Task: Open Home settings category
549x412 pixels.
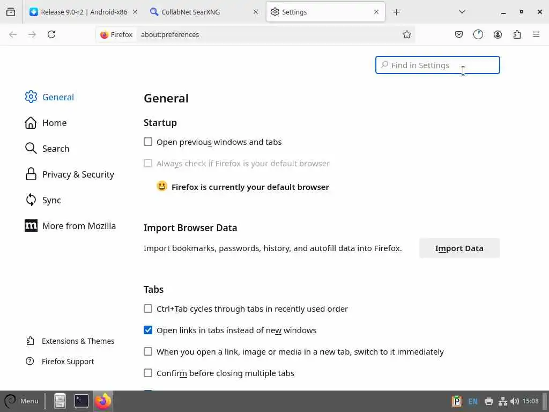Action: 46,123
